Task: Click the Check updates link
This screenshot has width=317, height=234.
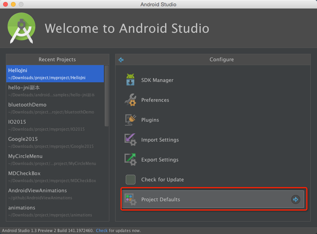Action: pos(102,230)
